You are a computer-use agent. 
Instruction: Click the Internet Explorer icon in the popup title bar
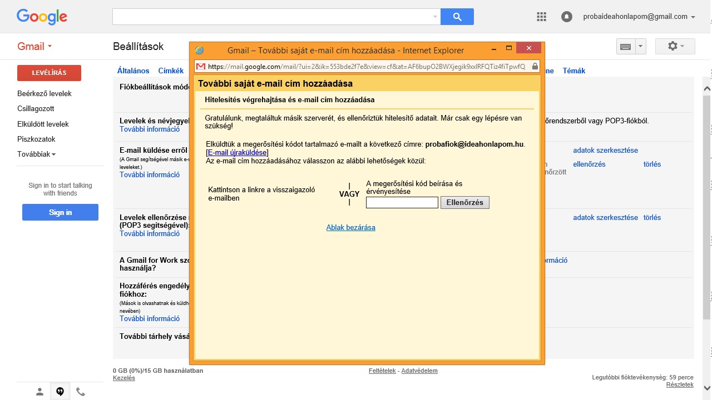pos(199,50)
